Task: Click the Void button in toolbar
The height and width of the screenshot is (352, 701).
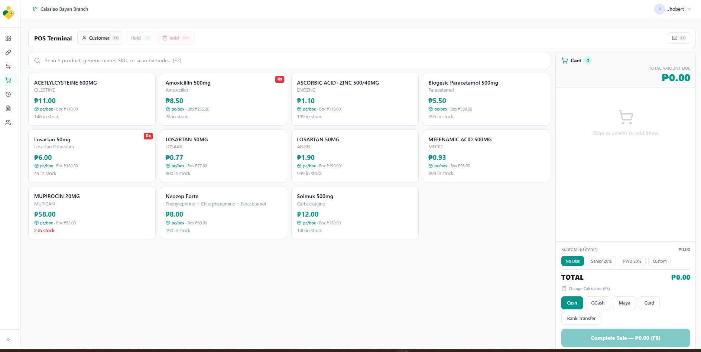Action: click(176, 38)
